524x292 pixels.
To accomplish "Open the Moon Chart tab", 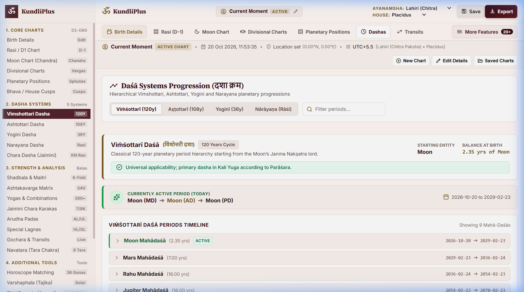I will point(212,32).
